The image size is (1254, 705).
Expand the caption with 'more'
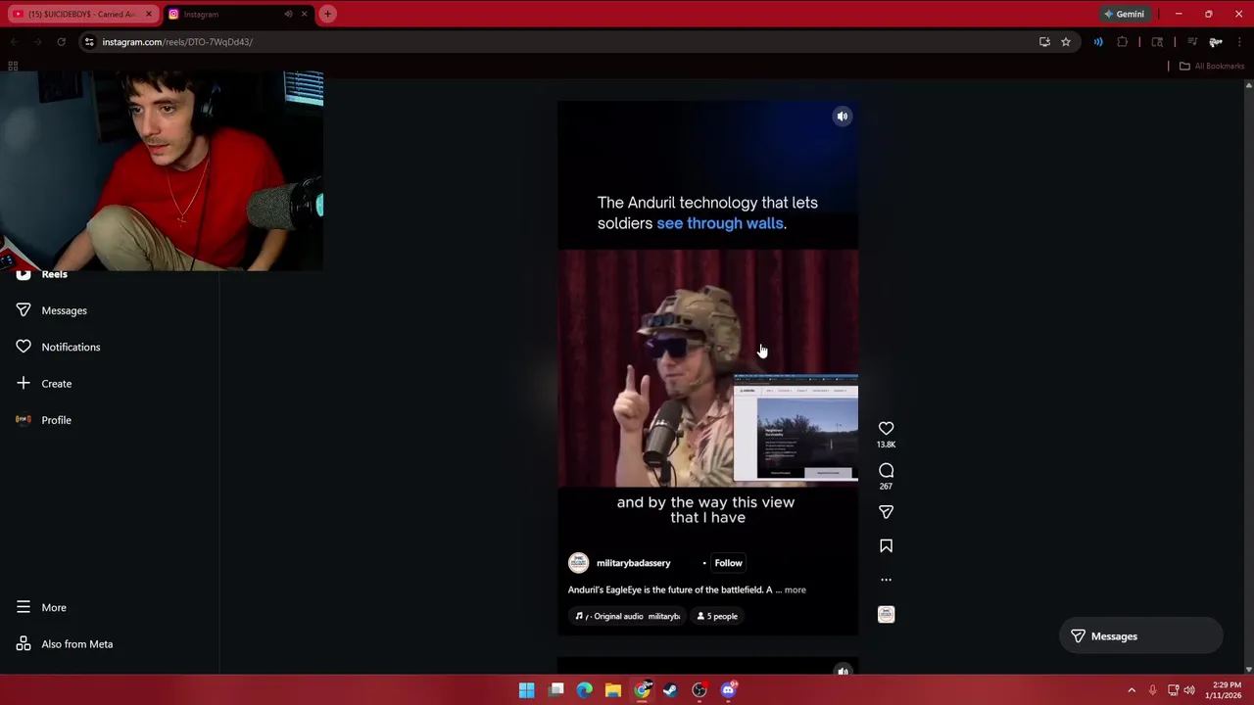click(x=795, y=589)
